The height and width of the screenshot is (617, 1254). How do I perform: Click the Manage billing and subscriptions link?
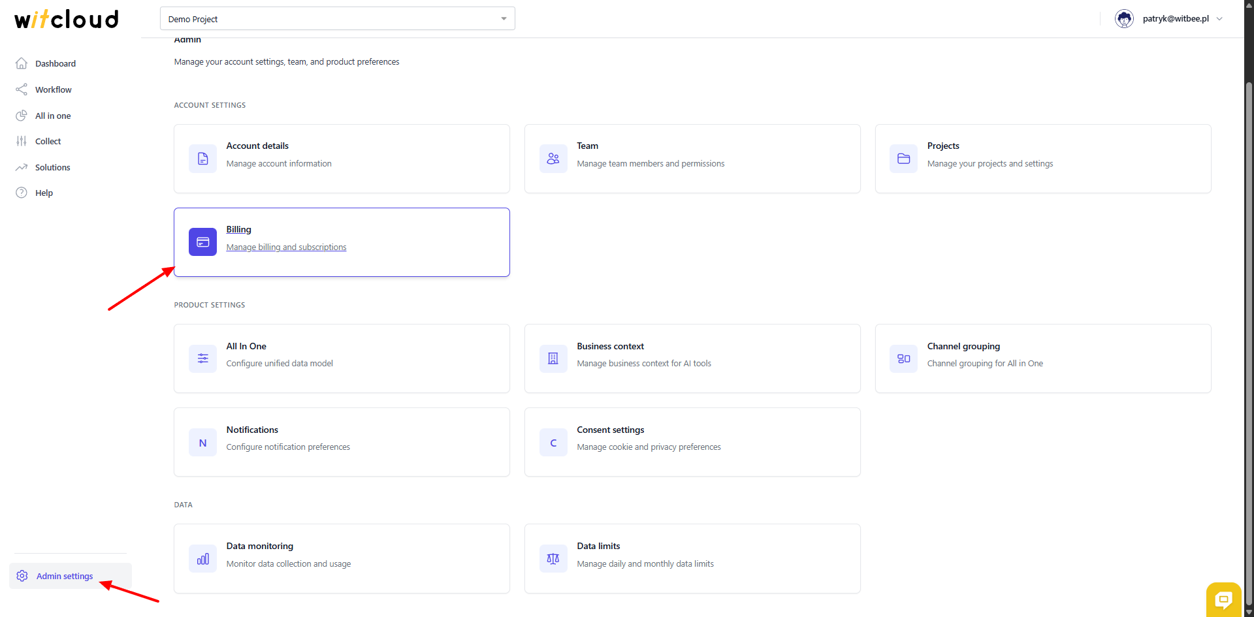click(x=286, y=247)
